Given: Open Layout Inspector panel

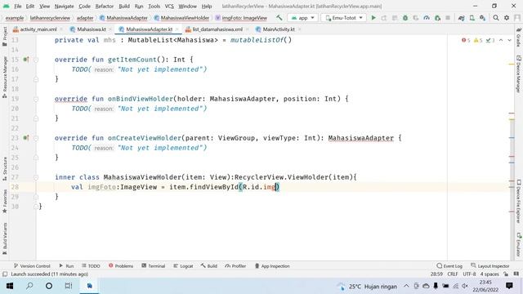Looking at the screenshot, I should tap(490, 266).
